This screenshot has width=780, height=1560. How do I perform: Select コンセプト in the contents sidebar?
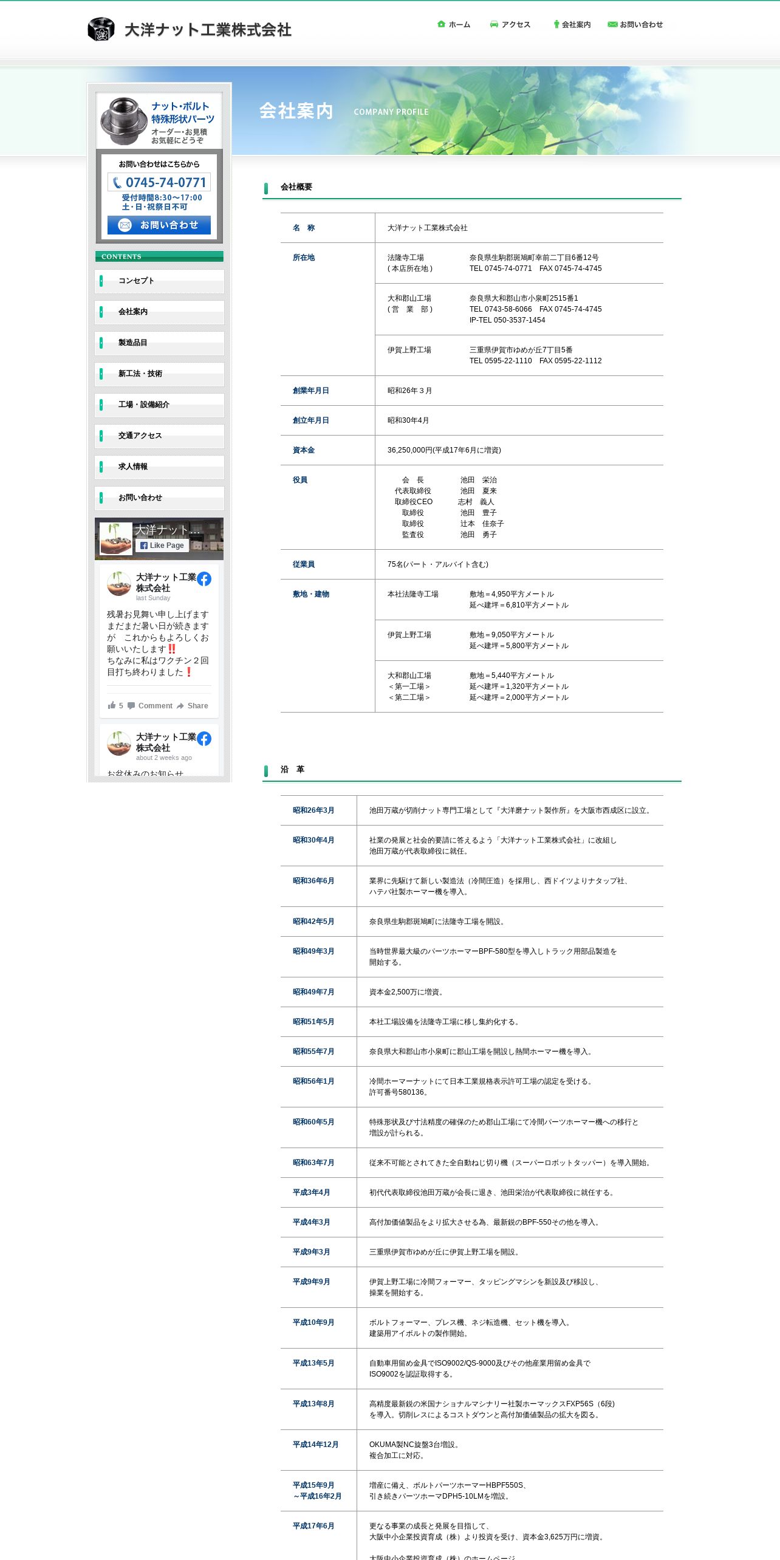[x=159, y=281]
